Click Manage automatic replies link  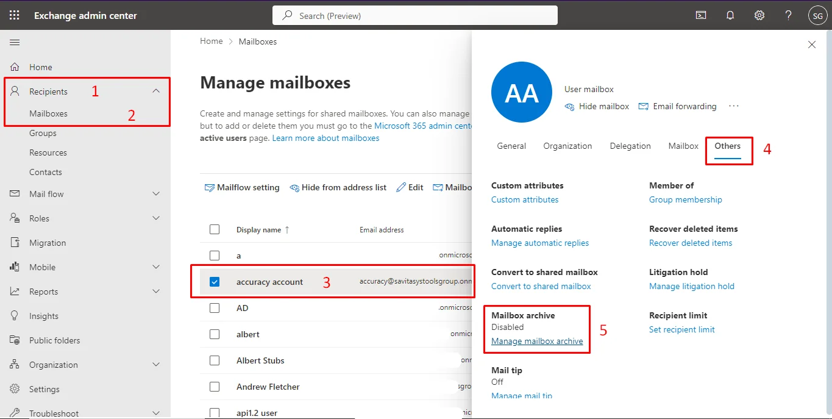pyautogui.click(x=540, y=243)
